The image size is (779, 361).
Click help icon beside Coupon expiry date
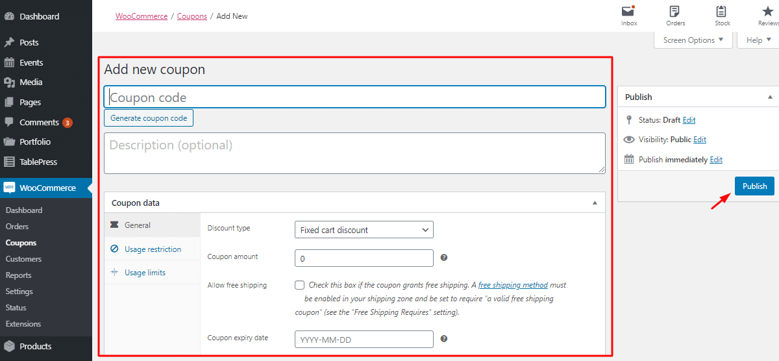click(x=444, y=339)
